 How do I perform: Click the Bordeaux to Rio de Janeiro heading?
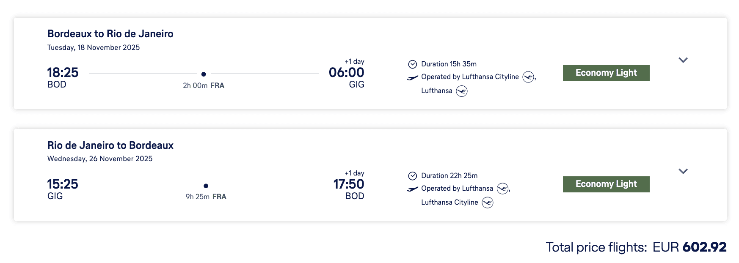110,34
